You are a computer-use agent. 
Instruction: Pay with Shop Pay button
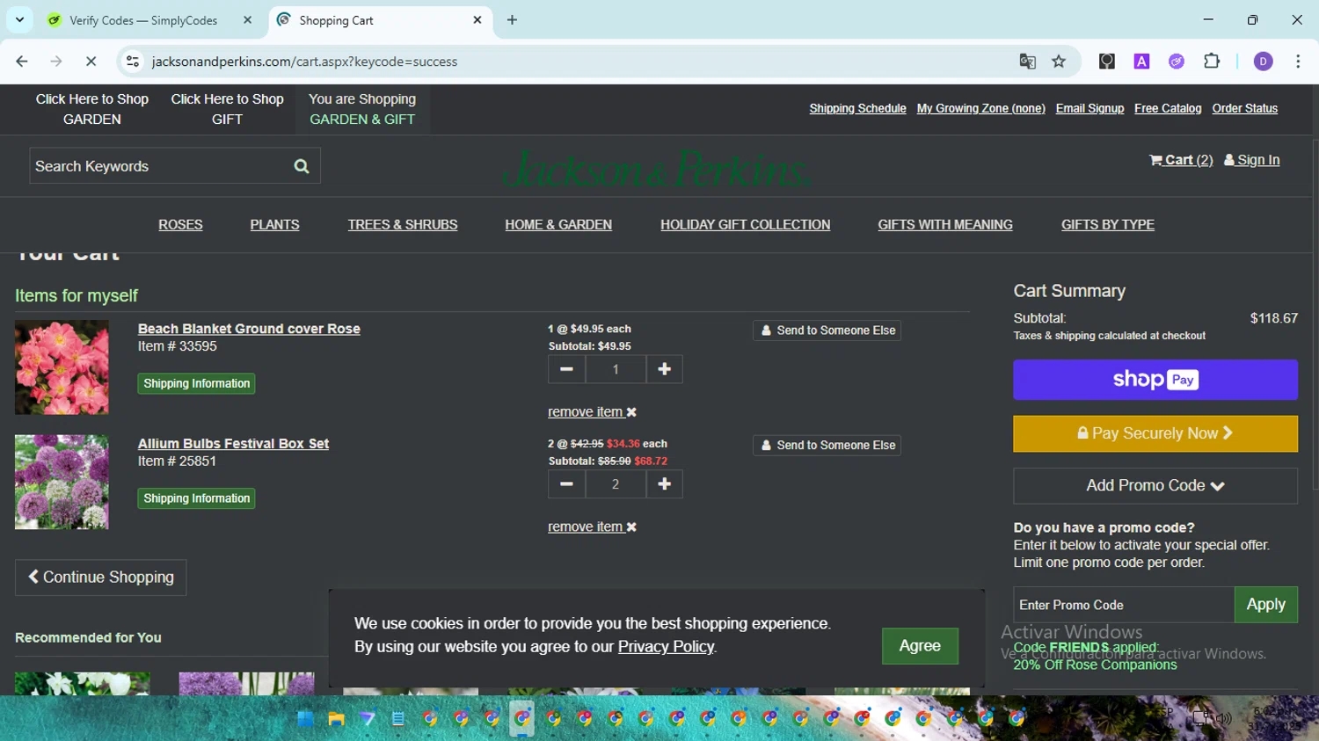(x=1155, y=380)
